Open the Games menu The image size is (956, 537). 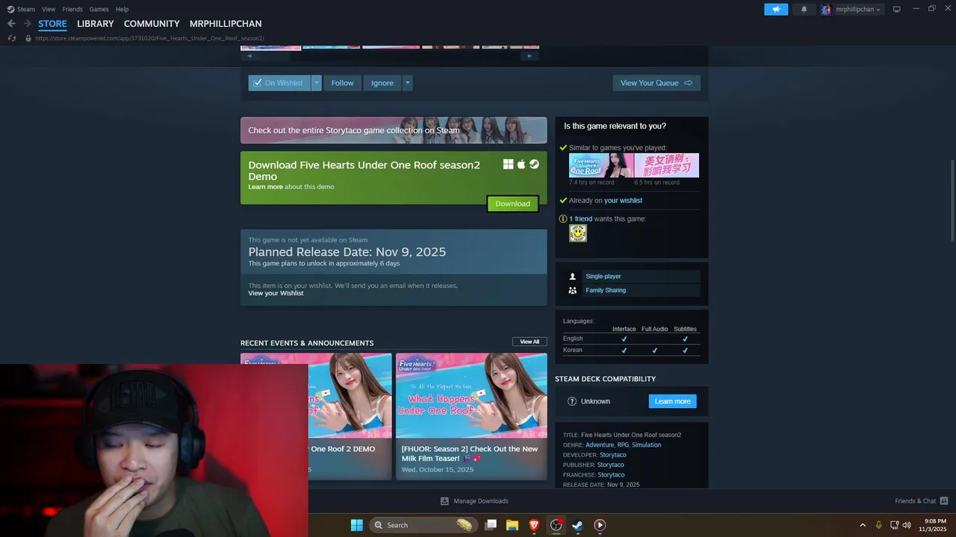99,9
